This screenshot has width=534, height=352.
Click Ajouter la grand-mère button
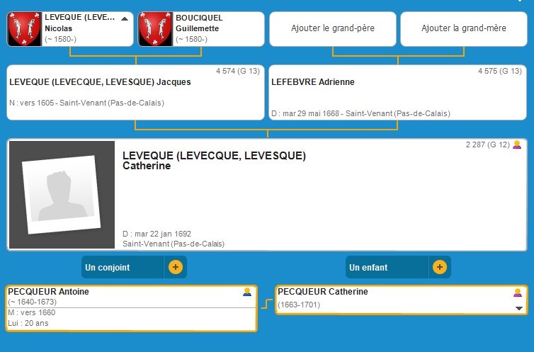(x=464, y=28)
